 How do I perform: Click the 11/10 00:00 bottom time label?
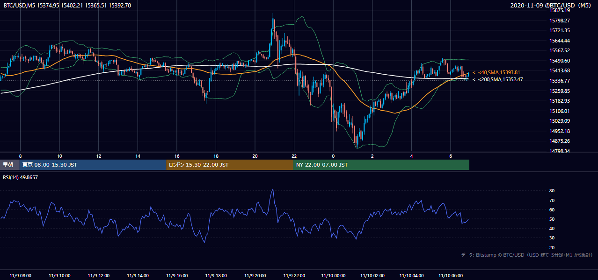pyautogui.click(x=333, y=276)
